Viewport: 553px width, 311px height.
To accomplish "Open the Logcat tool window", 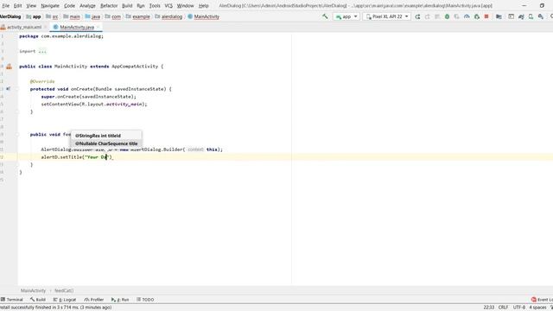I will [x=65, y=300].
